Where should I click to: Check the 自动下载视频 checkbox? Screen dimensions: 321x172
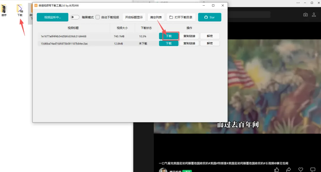(98, 17)
